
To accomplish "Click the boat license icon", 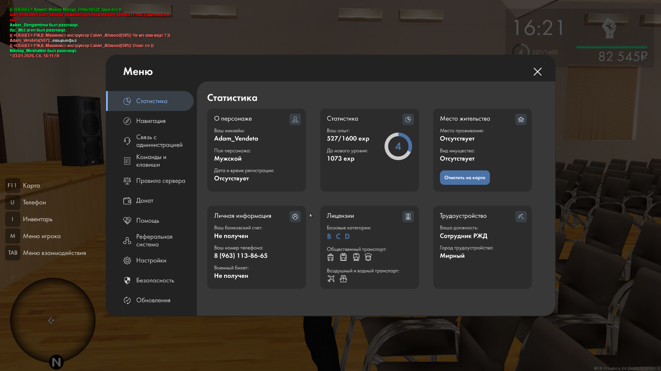I will tap(343, 279).
